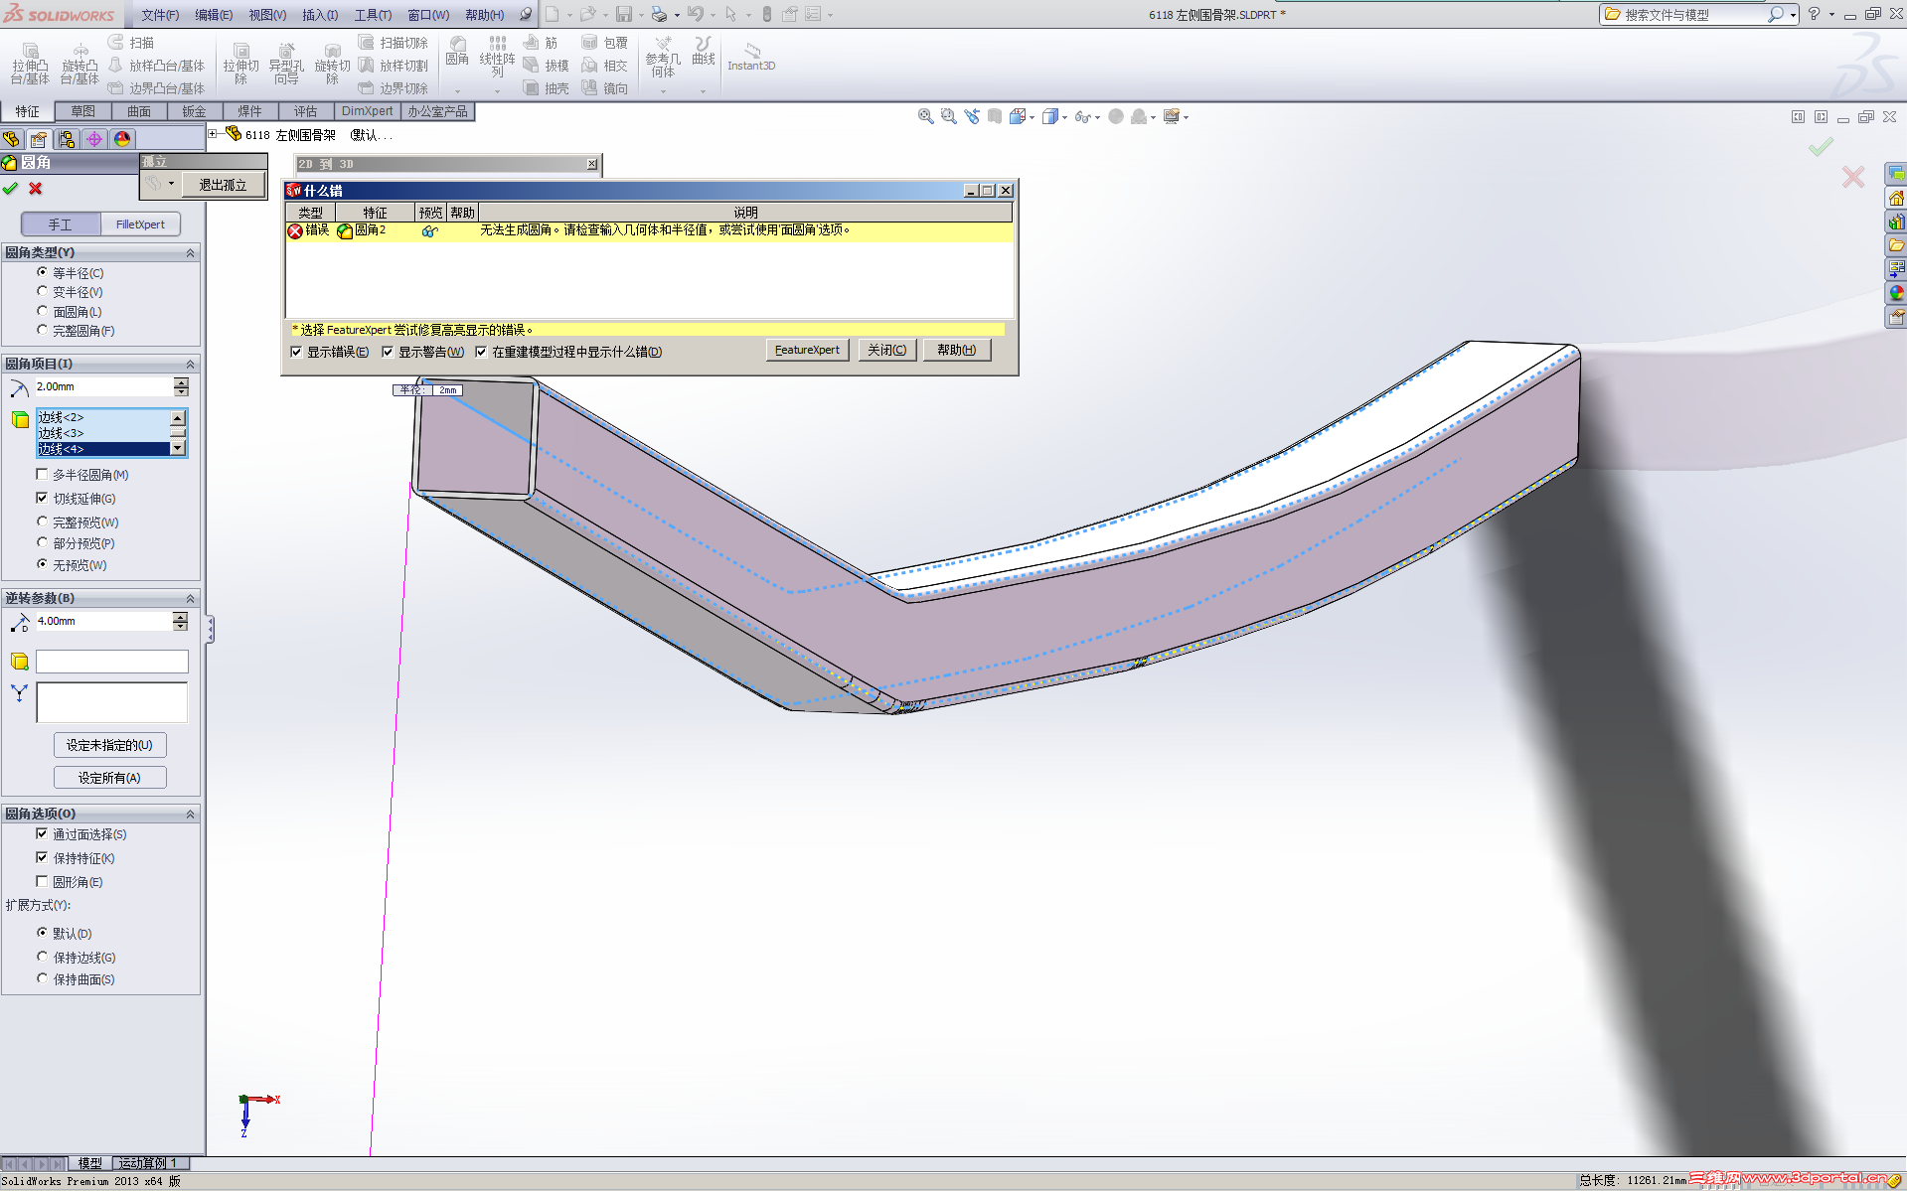Collapse the 圆角类型 section
This screenshot has width=1907, height=1191.
190,253
